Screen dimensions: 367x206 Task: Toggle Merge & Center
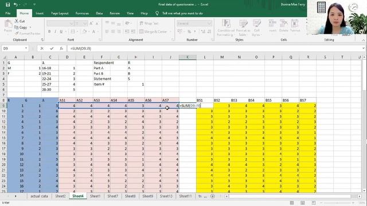[153, 31]
